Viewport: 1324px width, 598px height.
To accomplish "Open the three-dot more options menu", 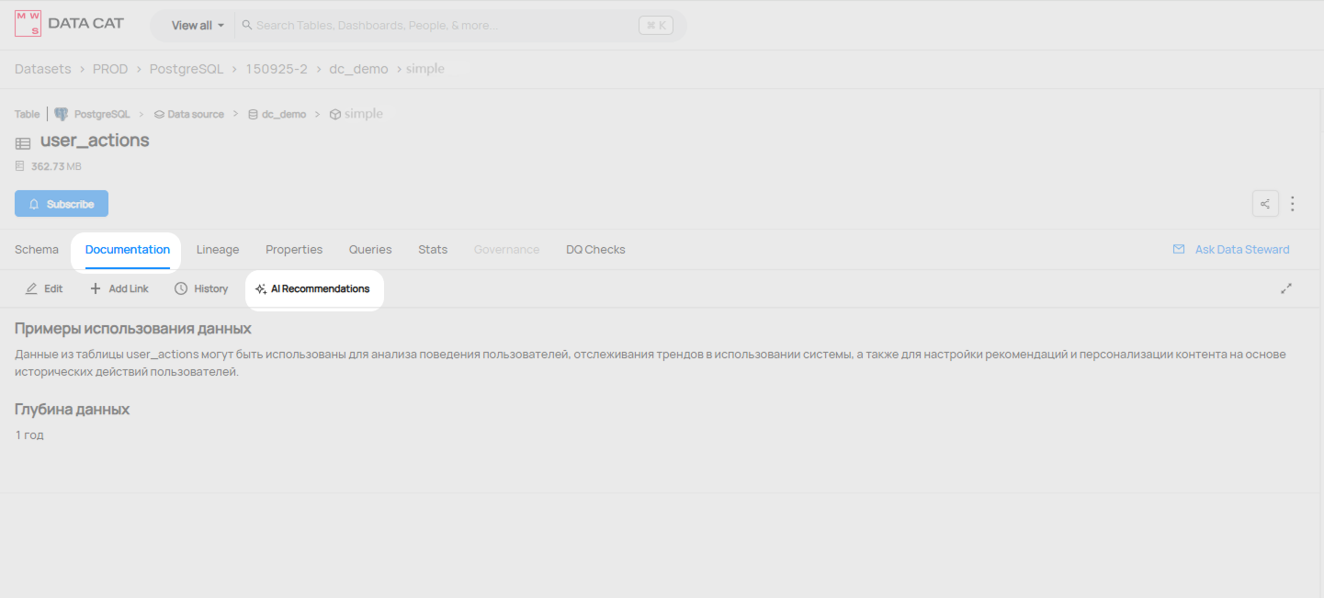I will tap(1293, 204).
